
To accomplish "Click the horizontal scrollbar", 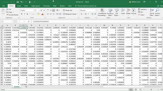I will tap(124, 87).
